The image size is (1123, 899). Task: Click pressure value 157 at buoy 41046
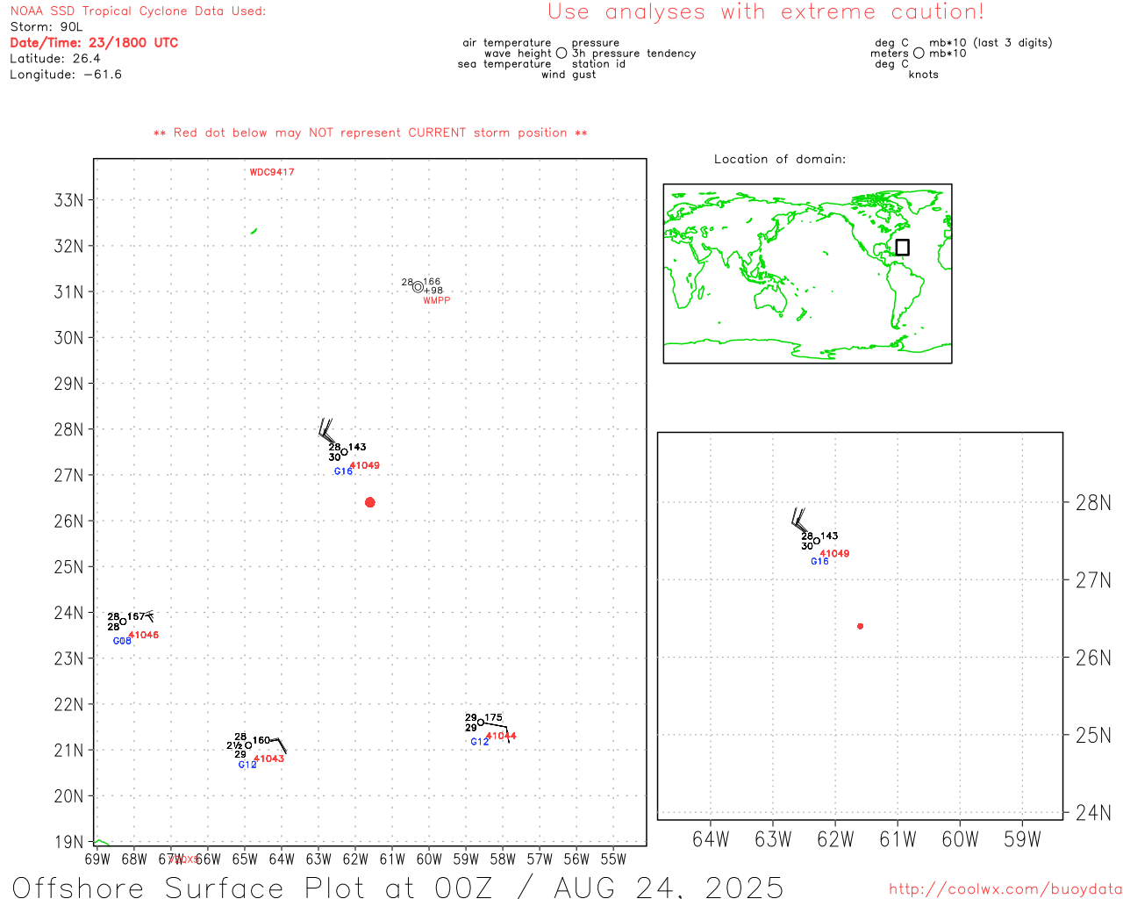[x=136, y=616]
